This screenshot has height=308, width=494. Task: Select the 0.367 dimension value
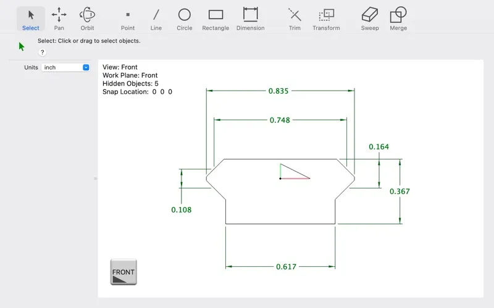(x=400, y=192)
